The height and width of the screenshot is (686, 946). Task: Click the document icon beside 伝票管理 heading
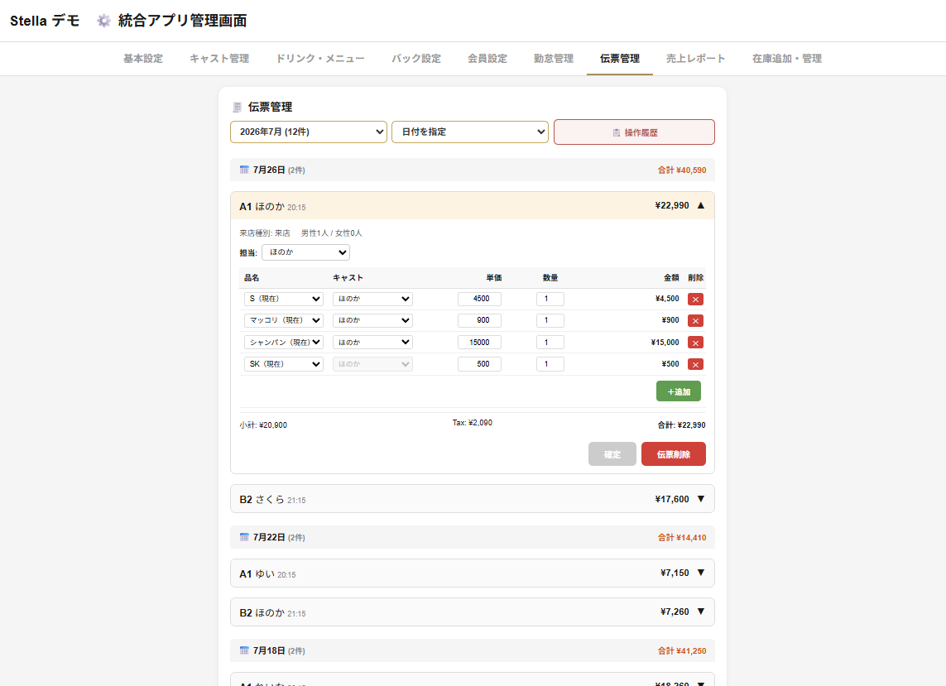(237, 108)
